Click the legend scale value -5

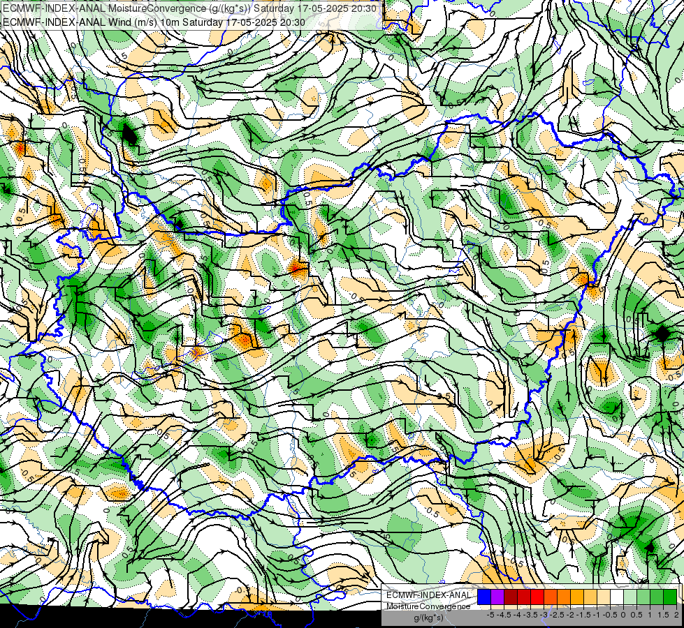click(490, 615)
